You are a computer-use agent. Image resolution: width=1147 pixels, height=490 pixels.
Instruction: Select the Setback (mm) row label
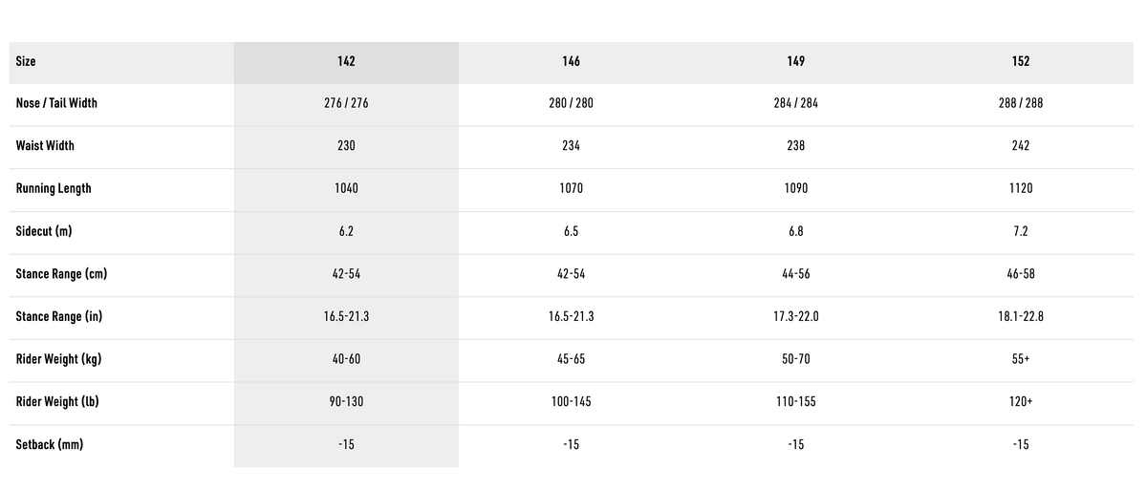click(49, 444)
